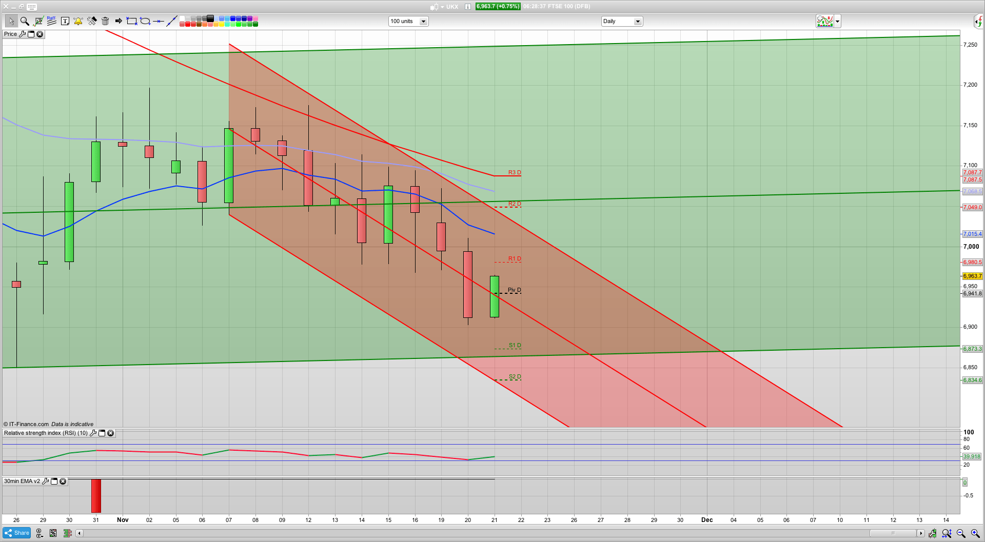
Task: Open the price alert bell tool
Action: 78,21
